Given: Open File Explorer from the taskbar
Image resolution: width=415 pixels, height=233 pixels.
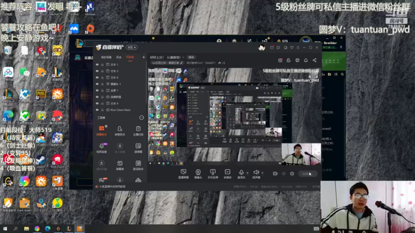Looking at the screenshot, I should (26, 228).
